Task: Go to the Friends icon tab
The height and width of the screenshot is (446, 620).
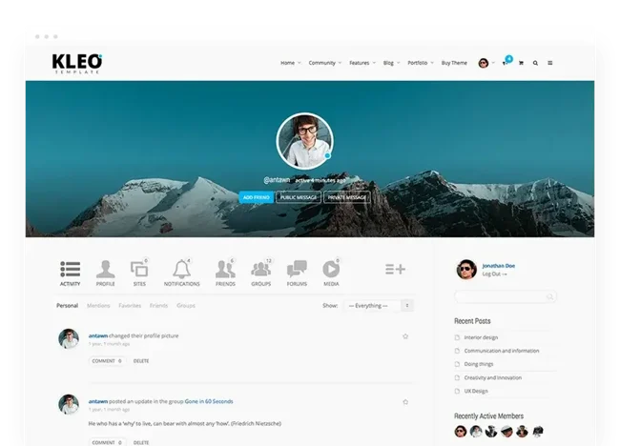Action: click(225, 271)
